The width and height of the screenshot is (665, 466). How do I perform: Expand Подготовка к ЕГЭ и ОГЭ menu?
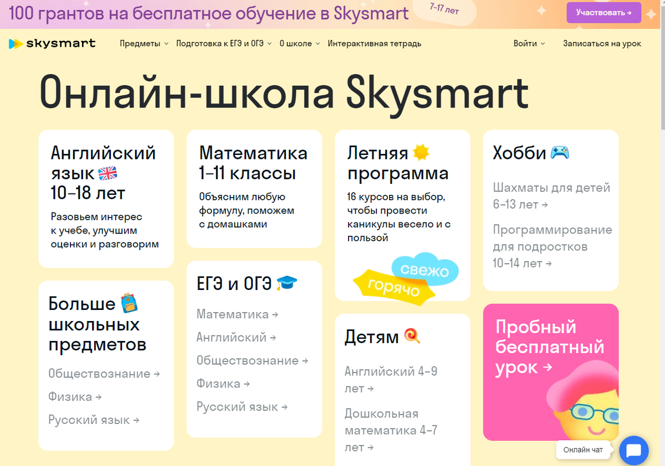click(224, 44)
